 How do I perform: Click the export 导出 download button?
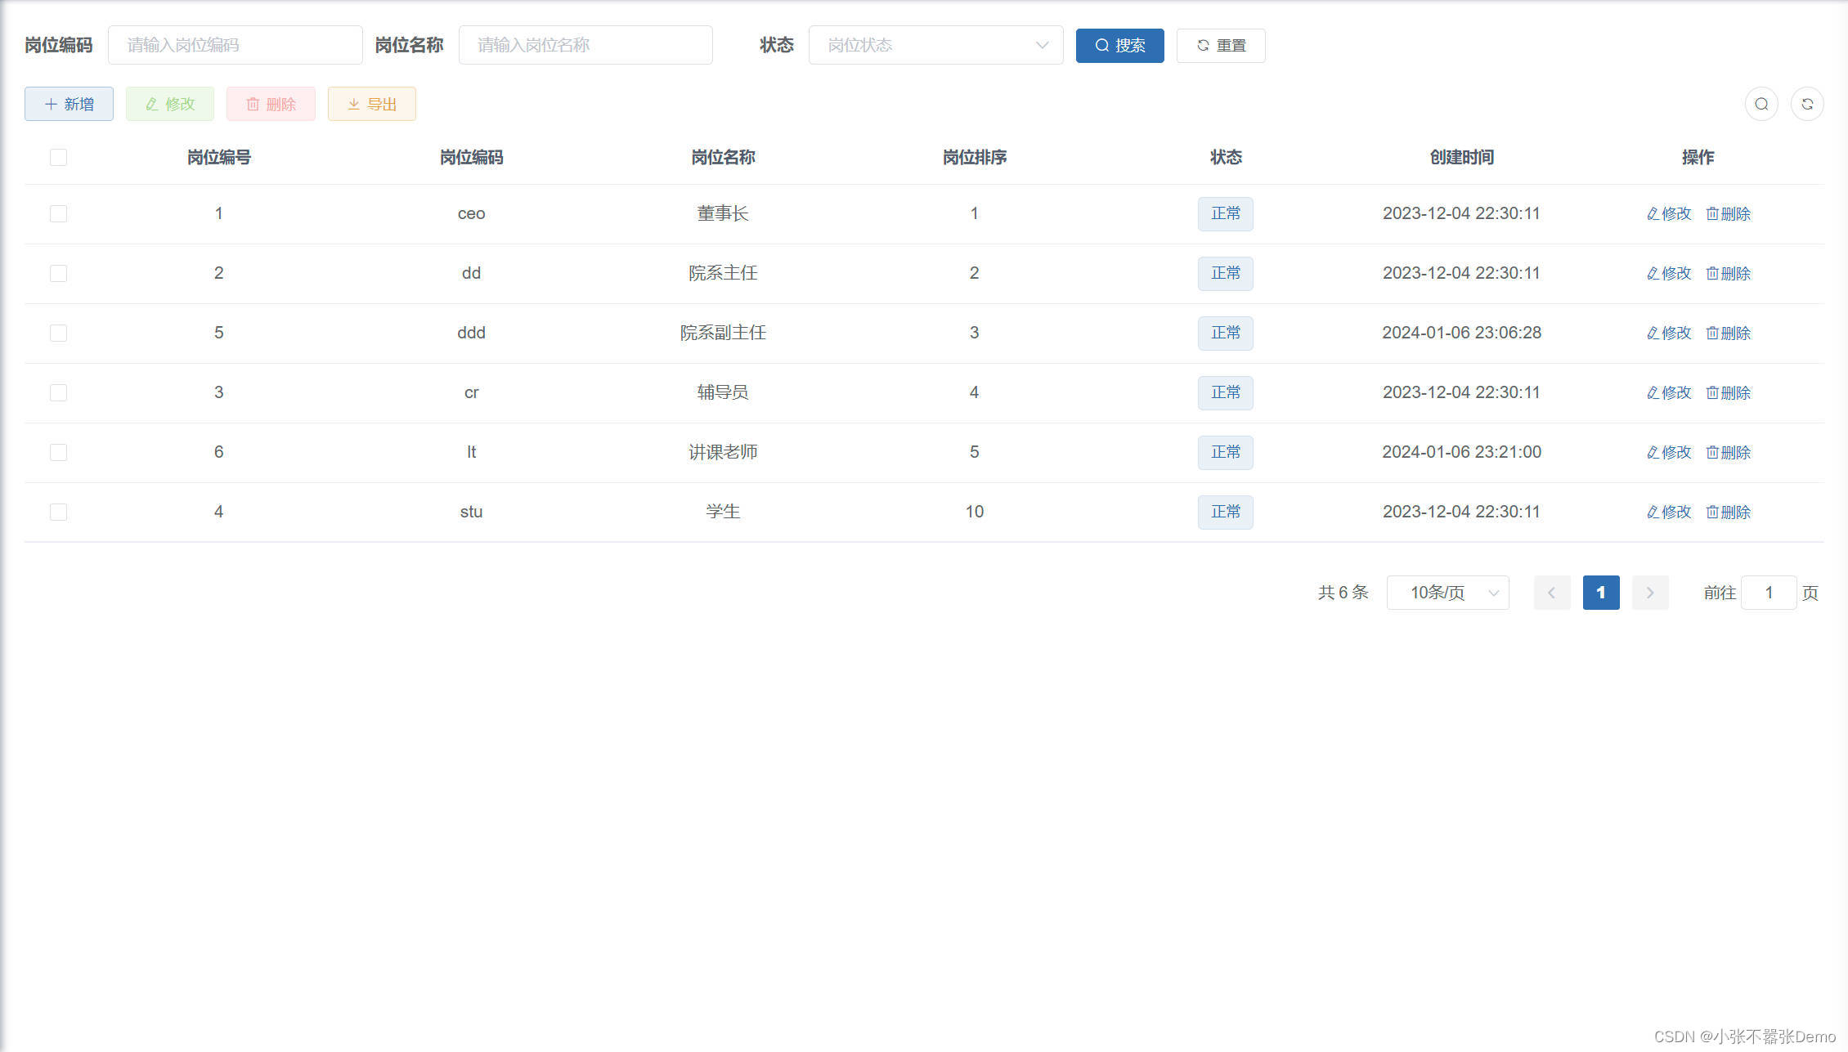click(x=371, y=104)
